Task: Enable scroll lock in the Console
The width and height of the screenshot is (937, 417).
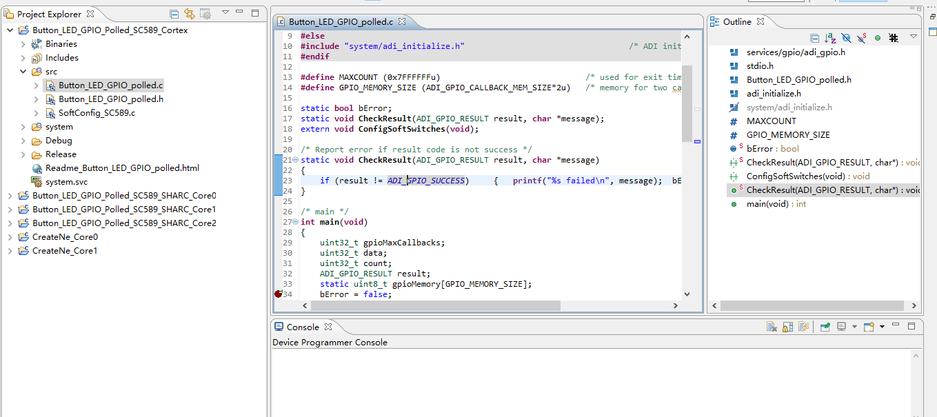Action: pyautogui.click(x=788, y=327)
